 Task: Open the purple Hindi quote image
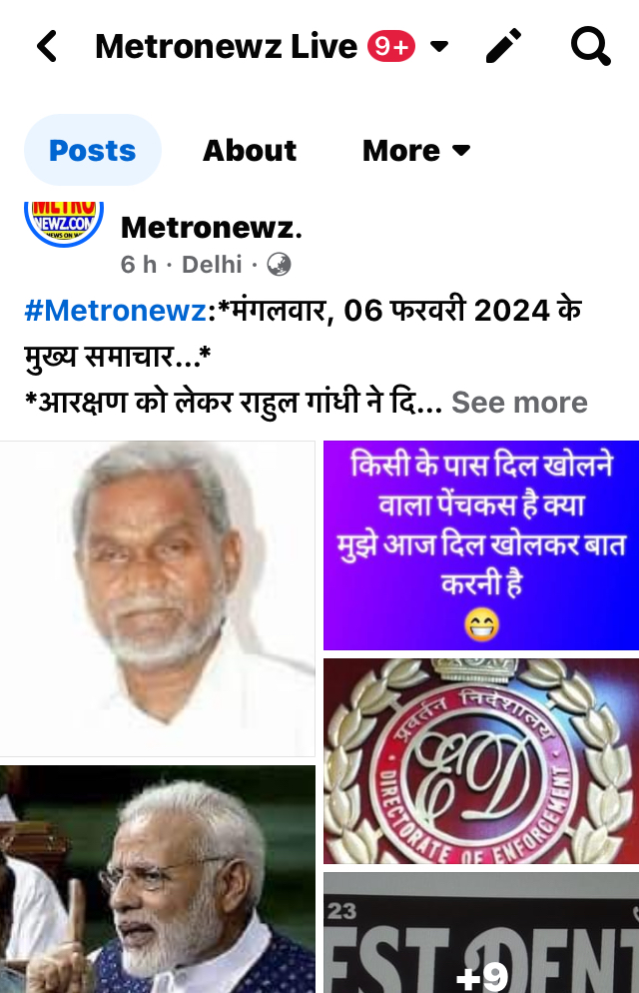(x=481, y=545)
